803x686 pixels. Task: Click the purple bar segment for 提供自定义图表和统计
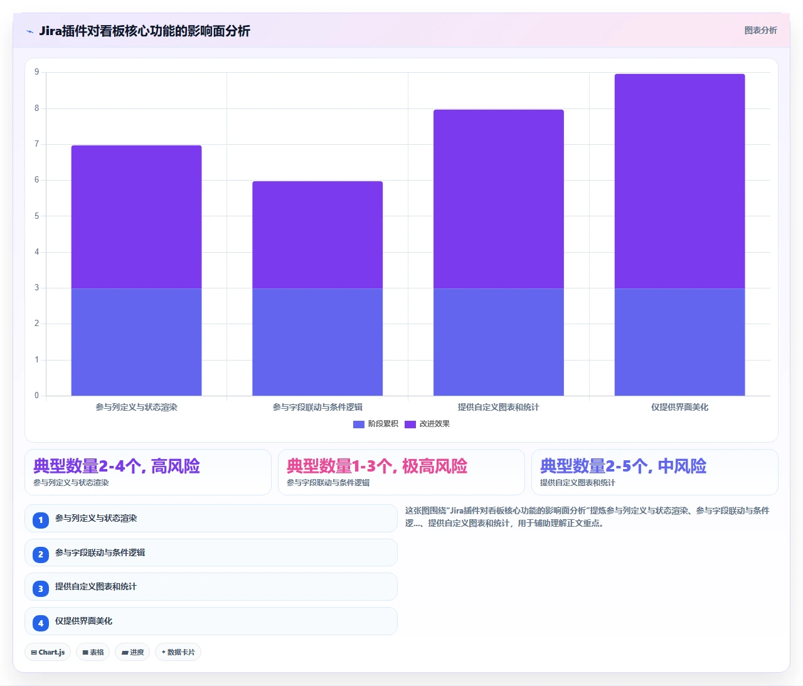[x=499, y=199]
